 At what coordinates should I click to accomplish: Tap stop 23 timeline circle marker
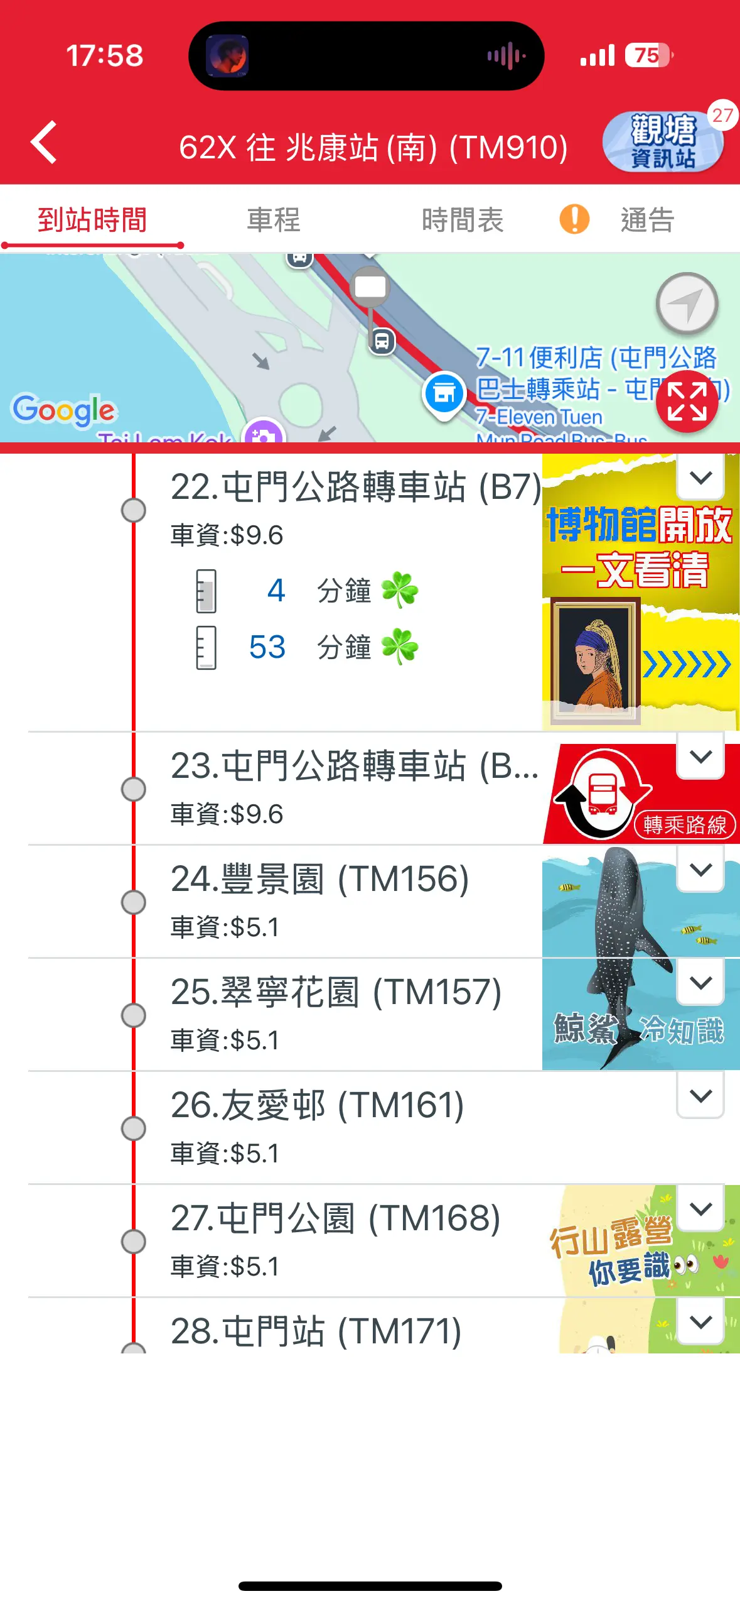pos(134,789)
